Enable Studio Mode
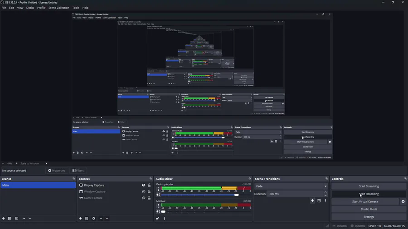The height and width of the screenshot is (229, 408). [369, 209]
